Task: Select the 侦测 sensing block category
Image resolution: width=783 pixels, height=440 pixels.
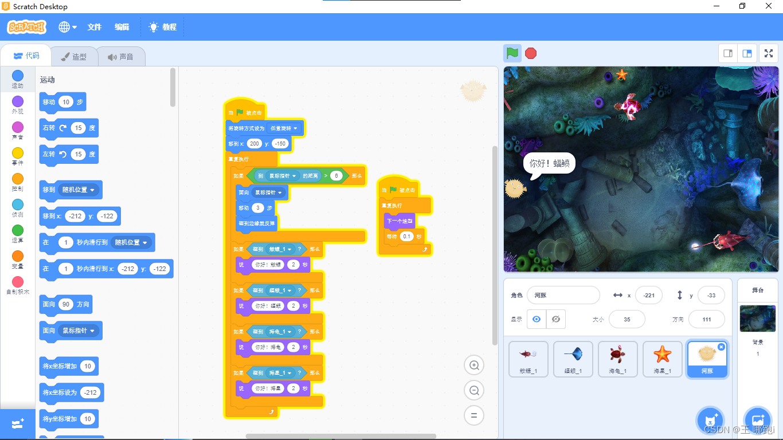Action: 18,209
